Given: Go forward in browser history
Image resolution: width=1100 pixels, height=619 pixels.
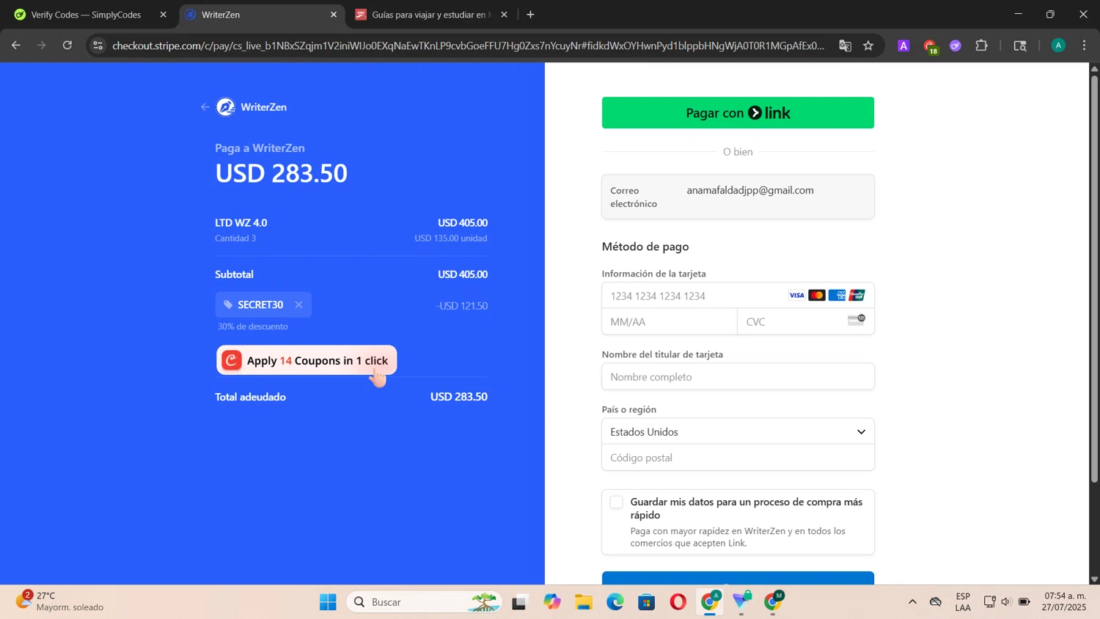Looking at the screenshot, I should coord(42,45).
